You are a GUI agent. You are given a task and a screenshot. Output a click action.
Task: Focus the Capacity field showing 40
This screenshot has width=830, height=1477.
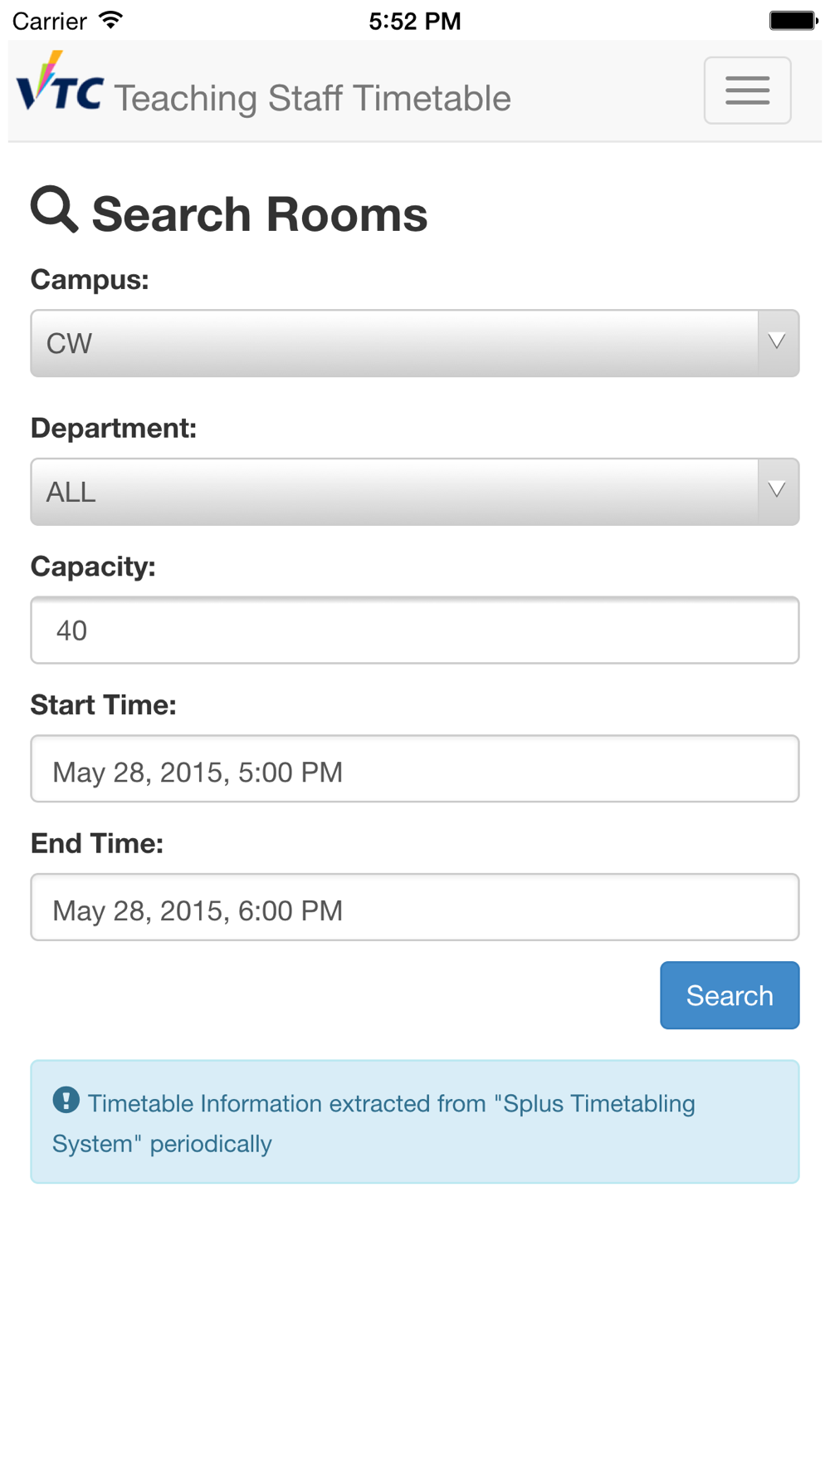[x=414, y=630]
